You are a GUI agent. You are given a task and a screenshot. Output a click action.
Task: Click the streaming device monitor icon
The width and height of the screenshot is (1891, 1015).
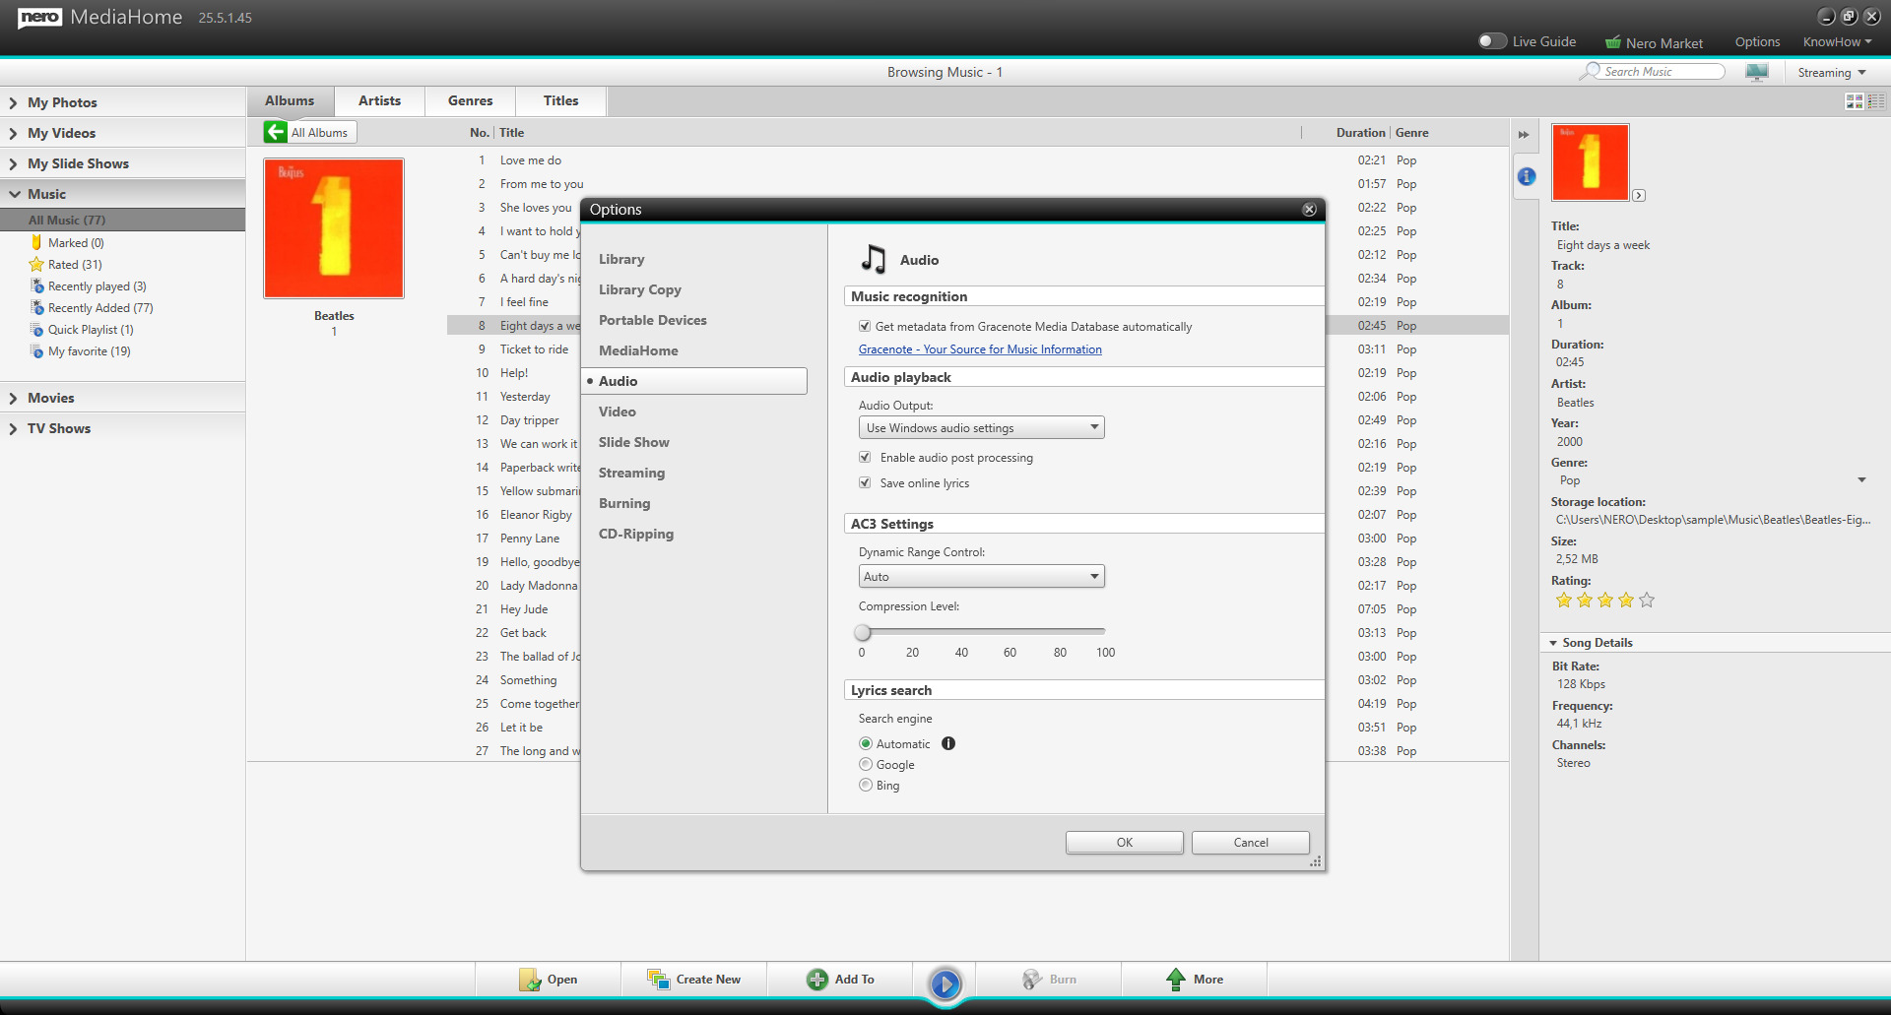pos(1756,73)
